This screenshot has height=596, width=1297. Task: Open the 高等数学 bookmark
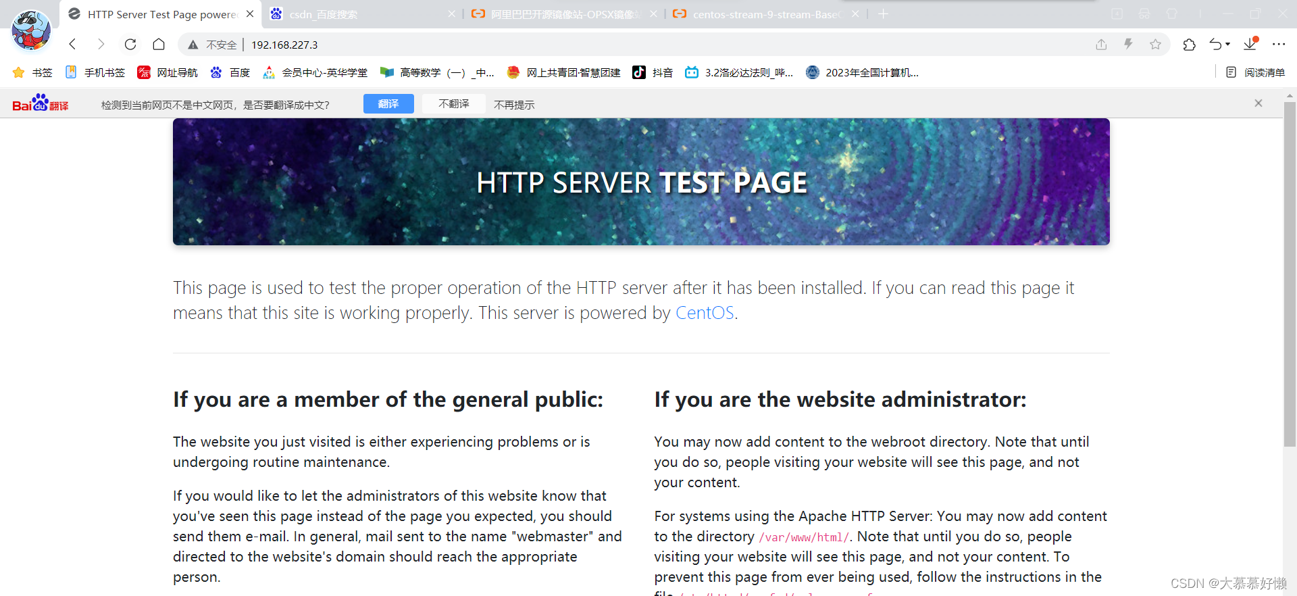tap(437, 72)
